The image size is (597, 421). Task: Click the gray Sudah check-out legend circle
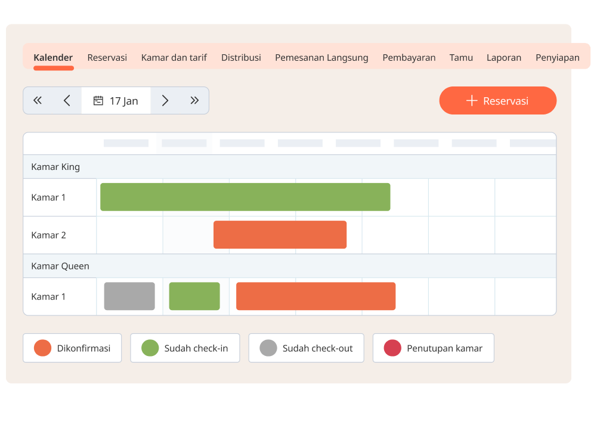268,348
